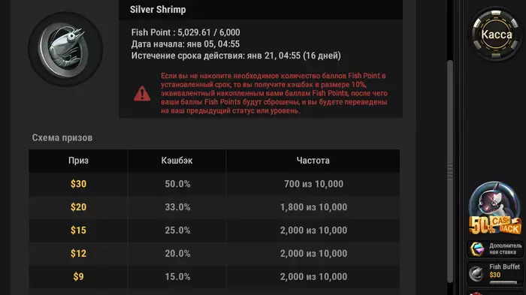Click the $9 prize amount
526x295 pixels.
coord(78,276)
